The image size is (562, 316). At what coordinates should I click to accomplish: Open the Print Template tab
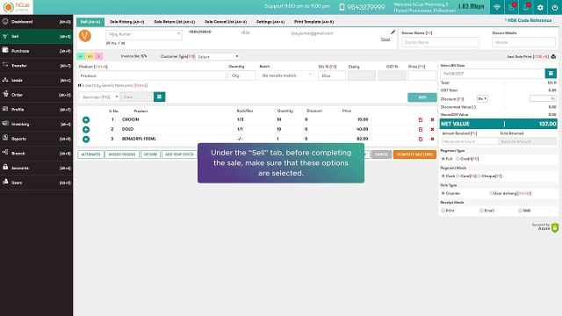(314, 22)
